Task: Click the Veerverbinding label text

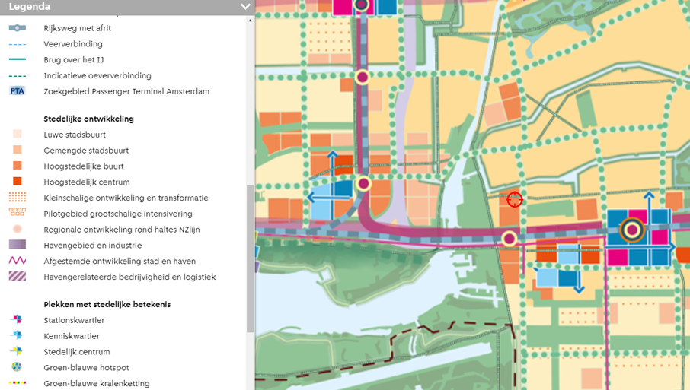Action: point(73,44)
